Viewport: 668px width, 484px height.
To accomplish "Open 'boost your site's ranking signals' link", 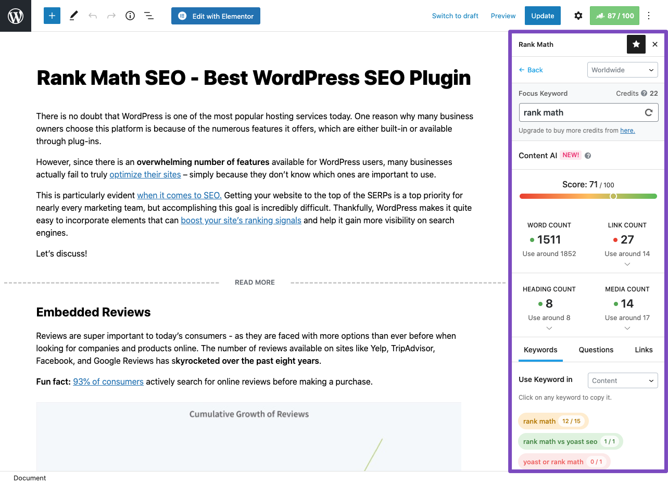I will 241,220.
